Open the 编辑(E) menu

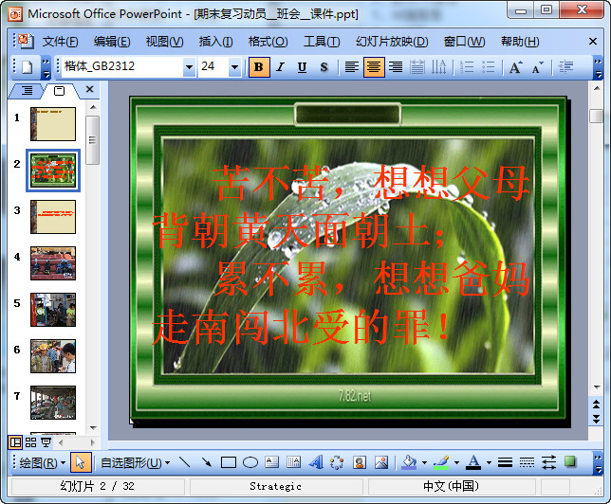point(112,42)
